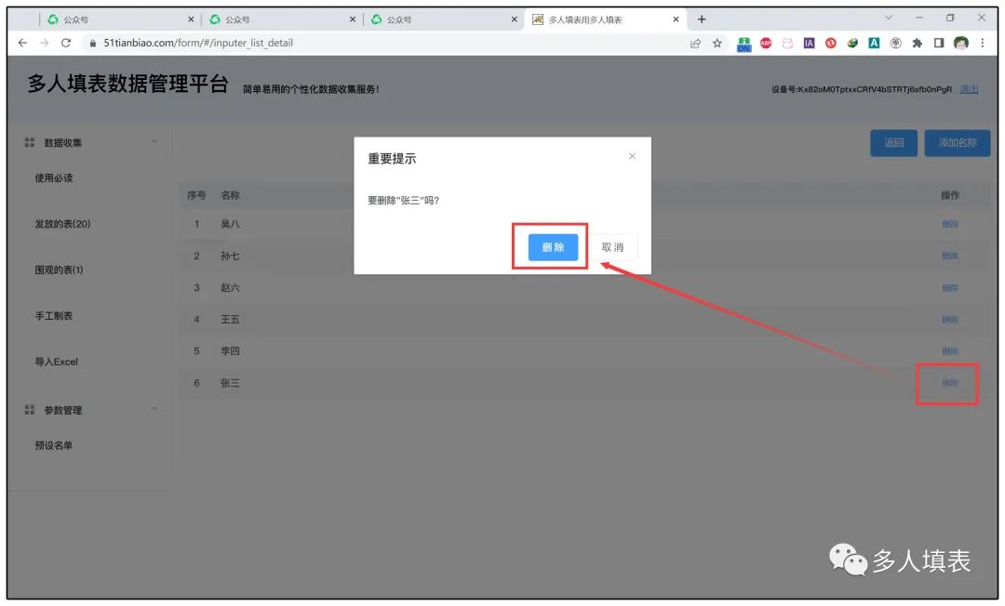
Task: Click the 数据收集 grid icon
Action: (30, 142)
